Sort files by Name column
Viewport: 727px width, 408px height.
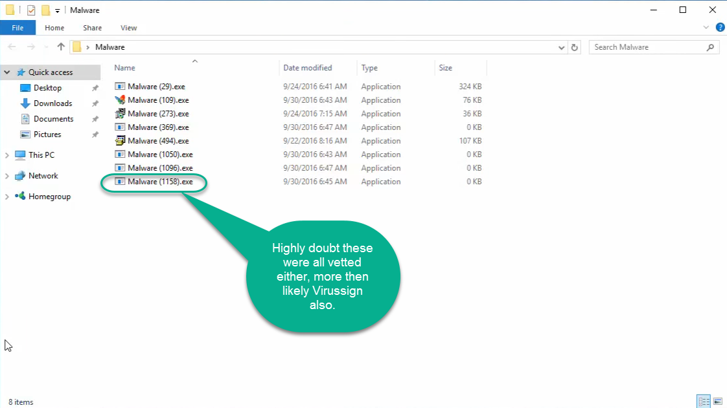coord(124,67)
